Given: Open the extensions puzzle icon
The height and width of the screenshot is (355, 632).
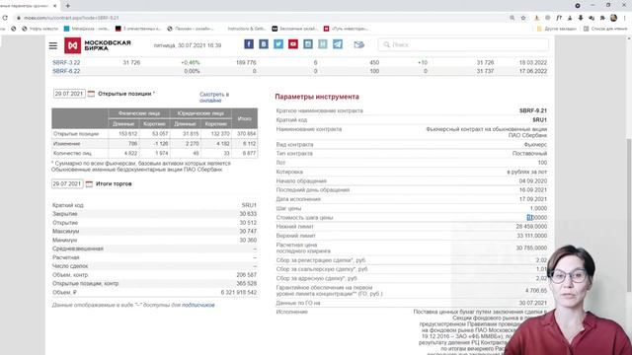Looking at the screenshot, I should pos(602,18).
